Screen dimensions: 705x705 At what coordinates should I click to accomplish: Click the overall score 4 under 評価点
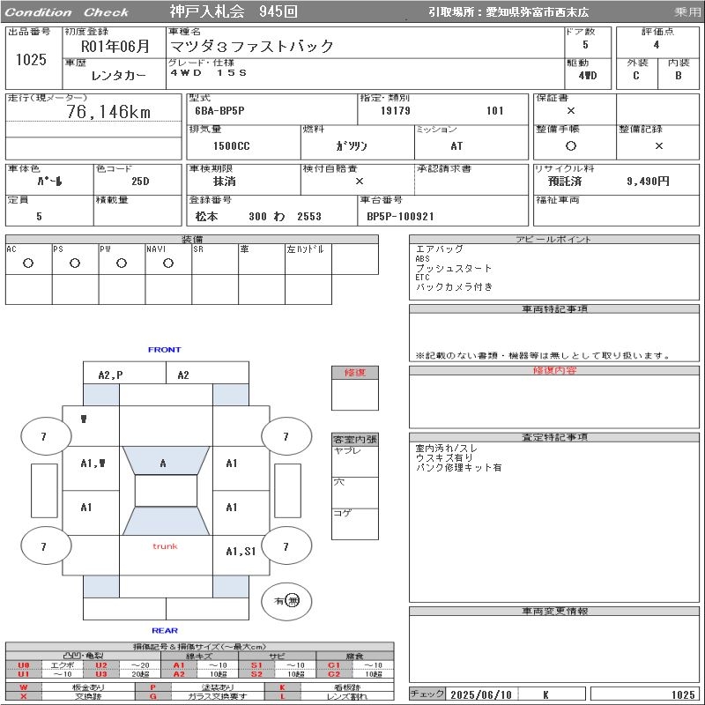(x=657, y=45)
